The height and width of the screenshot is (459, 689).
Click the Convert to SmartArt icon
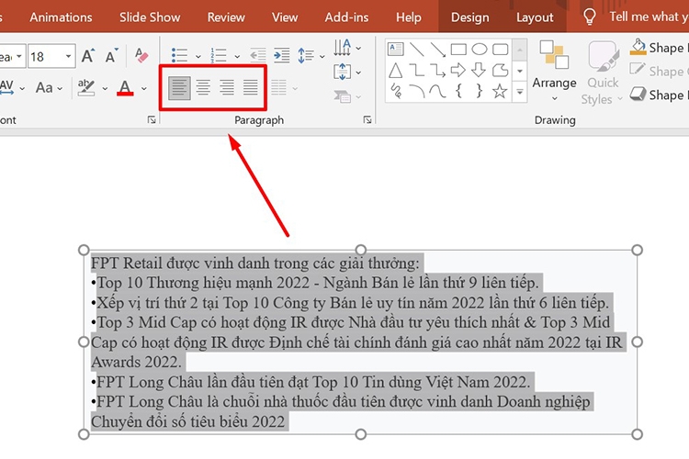[x=343, y=96]
